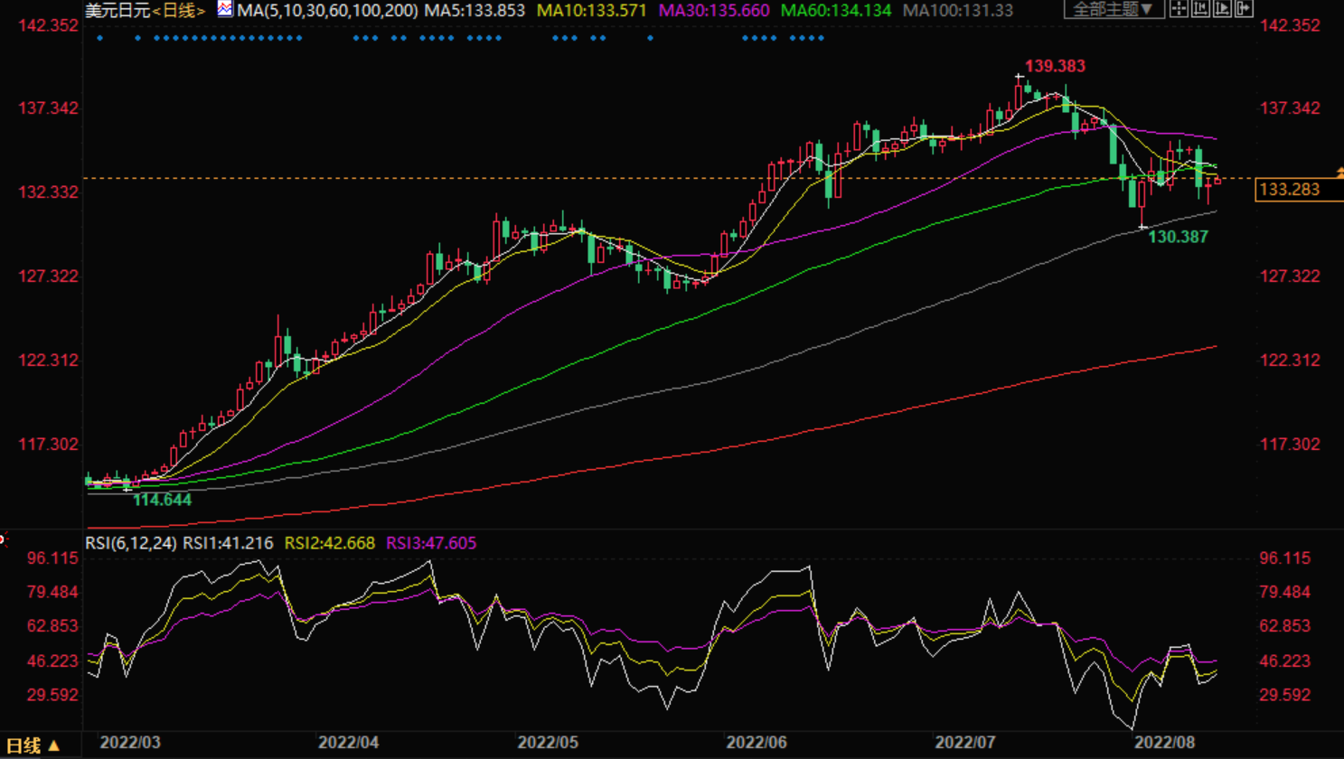
Task: Click the left RSI axis 79.484 label
Action: coord(52,593)
